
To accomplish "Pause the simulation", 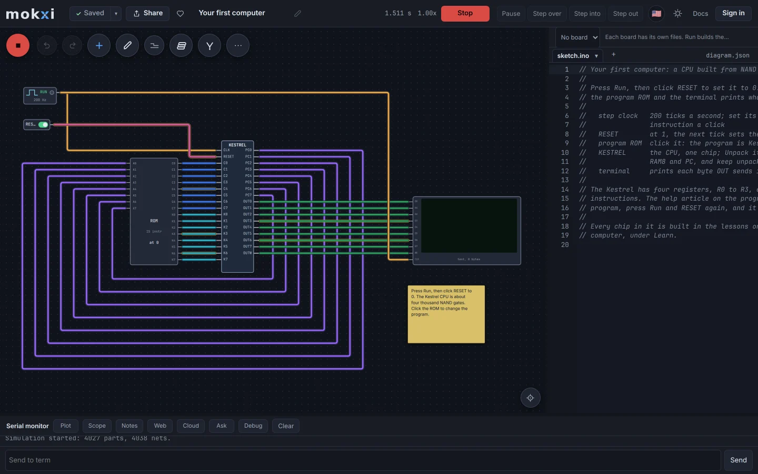I will point(511,14).
